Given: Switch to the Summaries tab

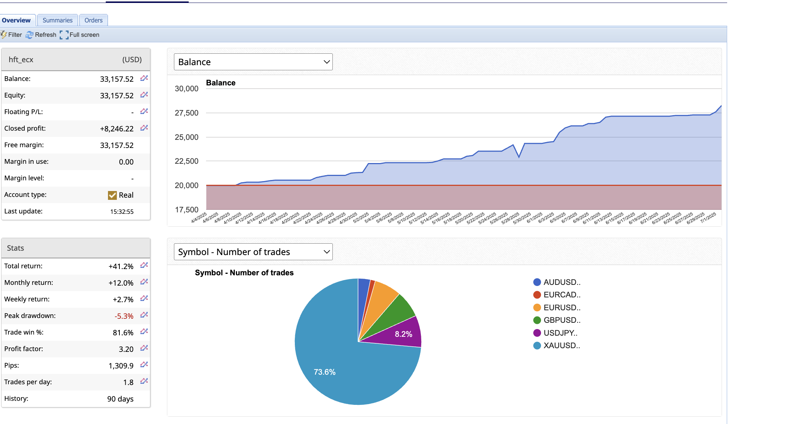Looking at the screenshot, I should [57, 20].
